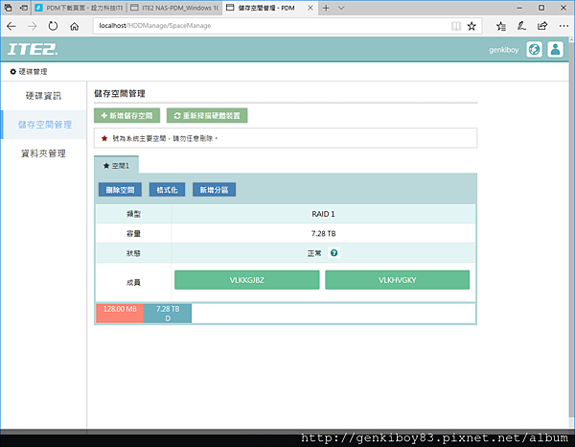Select member disk VLKKGJBZ
575x447 pixels.
click(x=247, y=280)
